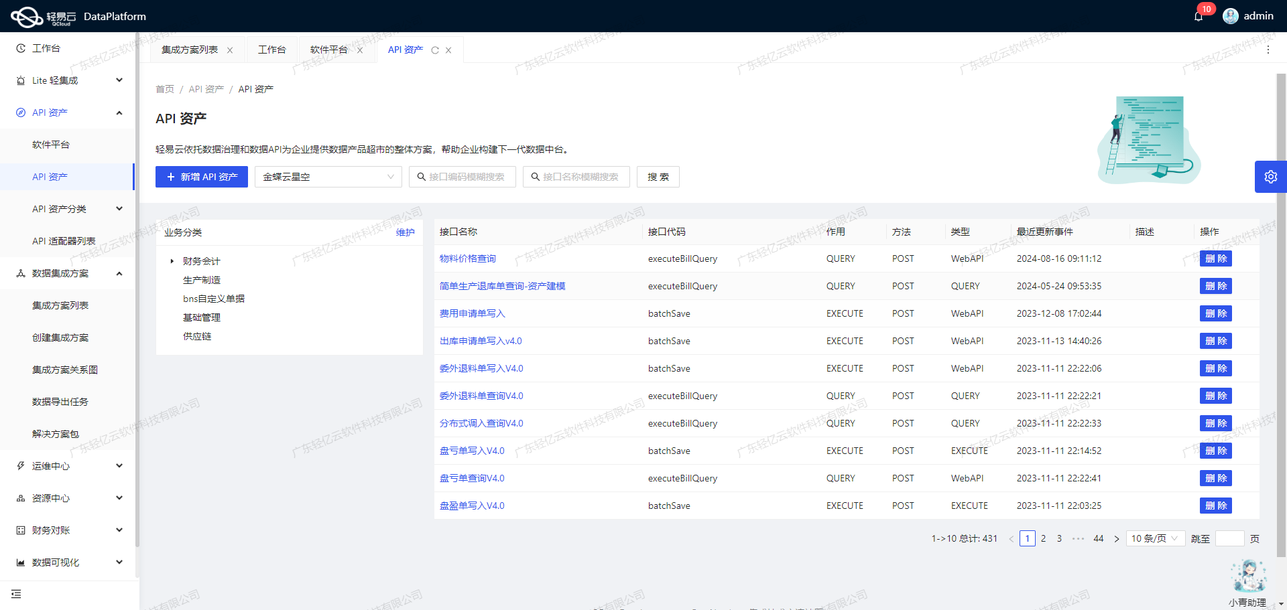Image resolution: width=1287 pixels, height=610 pixels.
Task: Click the 新增 API 资产 button
Action: click(202, 177)
